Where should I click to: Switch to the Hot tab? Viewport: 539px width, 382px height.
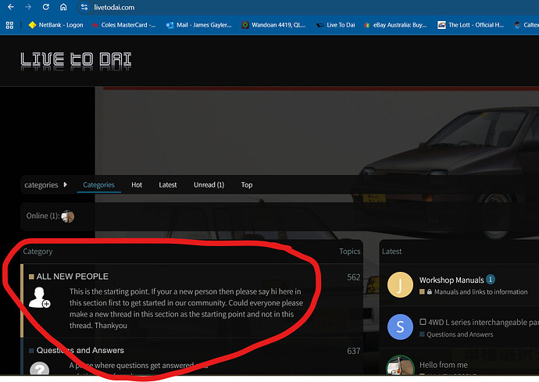137,185
